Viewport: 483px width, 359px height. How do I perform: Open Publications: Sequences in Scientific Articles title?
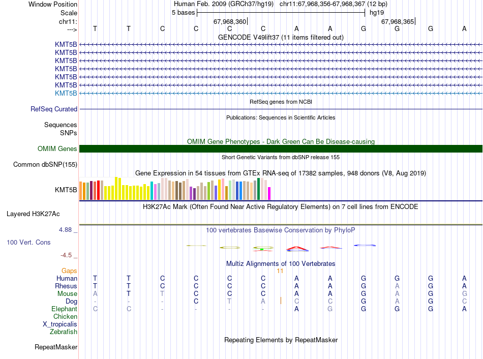(281, 117)
